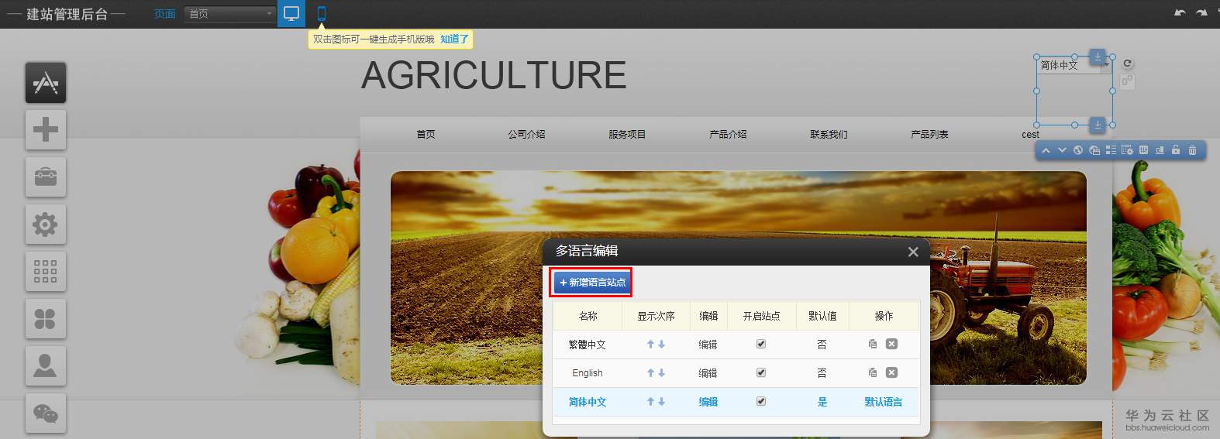Click the up chevron in widget toolbar
The image size is (1220, 439).
1046,150
